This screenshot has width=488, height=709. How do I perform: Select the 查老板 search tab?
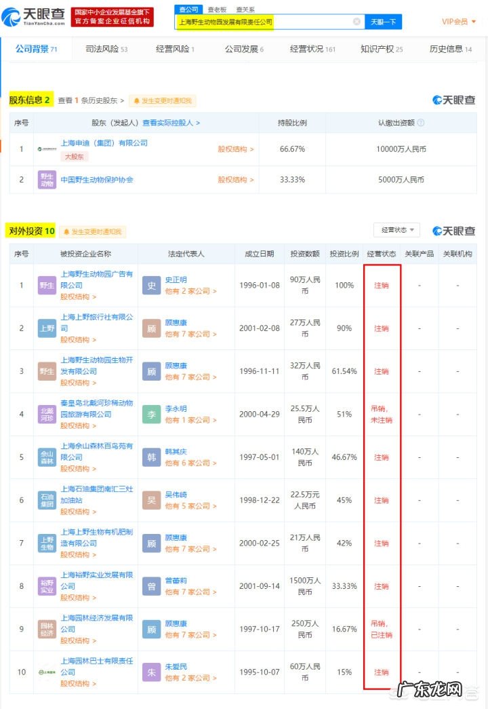(217, 9)
